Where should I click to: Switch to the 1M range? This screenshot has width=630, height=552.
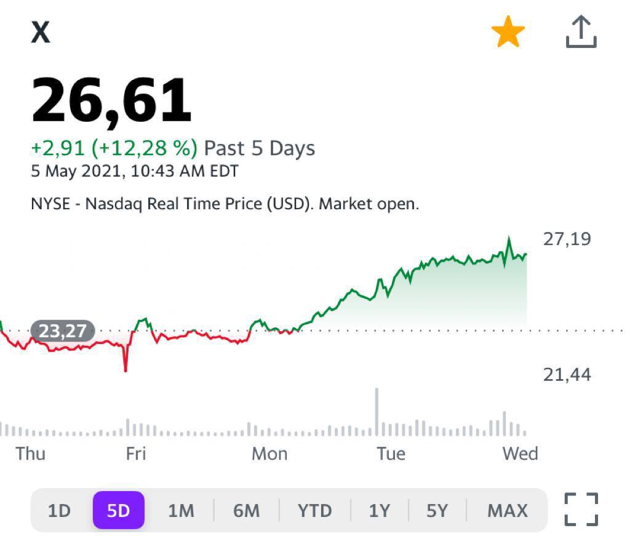[x=181, y=510]
